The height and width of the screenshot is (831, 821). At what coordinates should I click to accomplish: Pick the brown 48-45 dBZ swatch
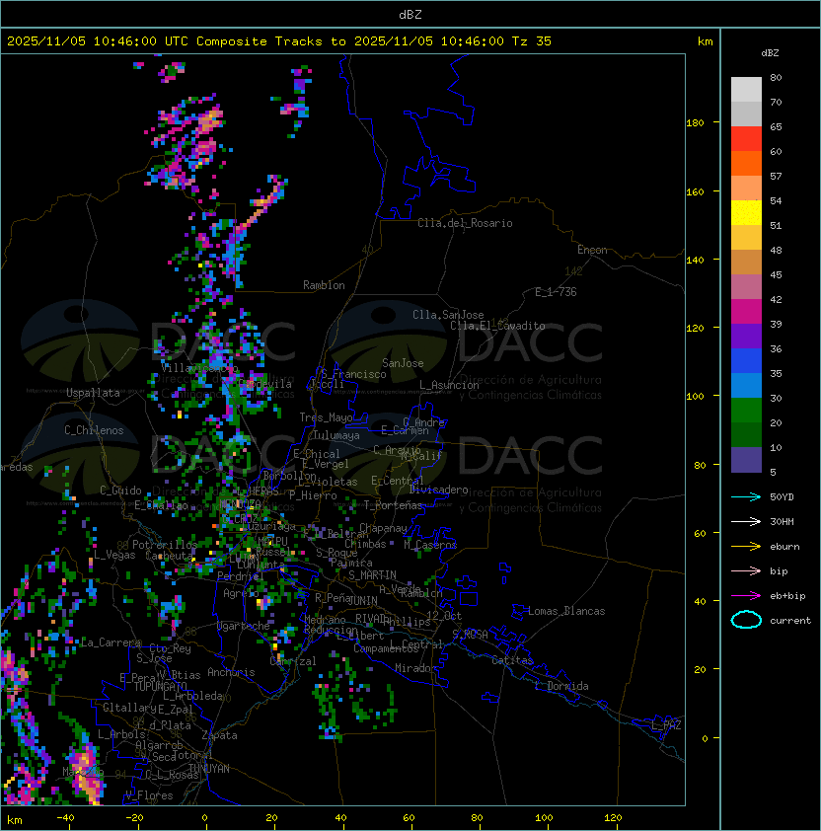[x=746, y=263]
